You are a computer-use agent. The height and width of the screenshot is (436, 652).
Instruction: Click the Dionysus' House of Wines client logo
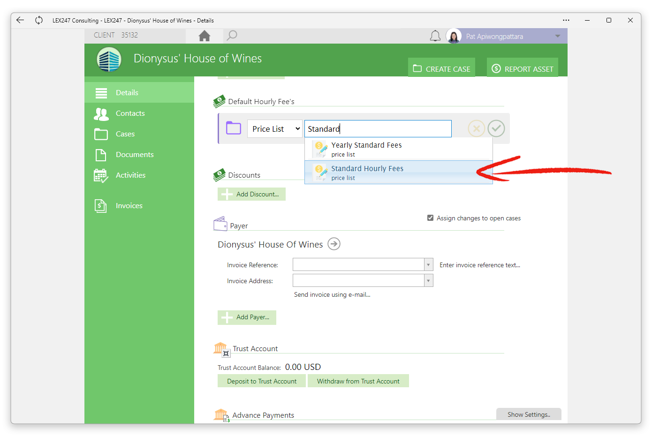coord(109,60)
